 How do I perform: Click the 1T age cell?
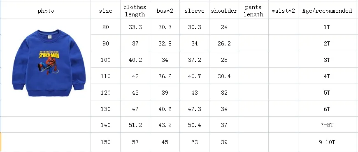328,27
